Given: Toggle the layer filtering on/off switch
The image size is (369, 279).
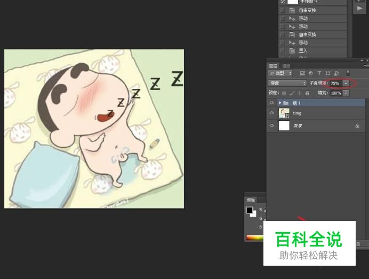Looking at the screenshot, I should tap(348, 73).
